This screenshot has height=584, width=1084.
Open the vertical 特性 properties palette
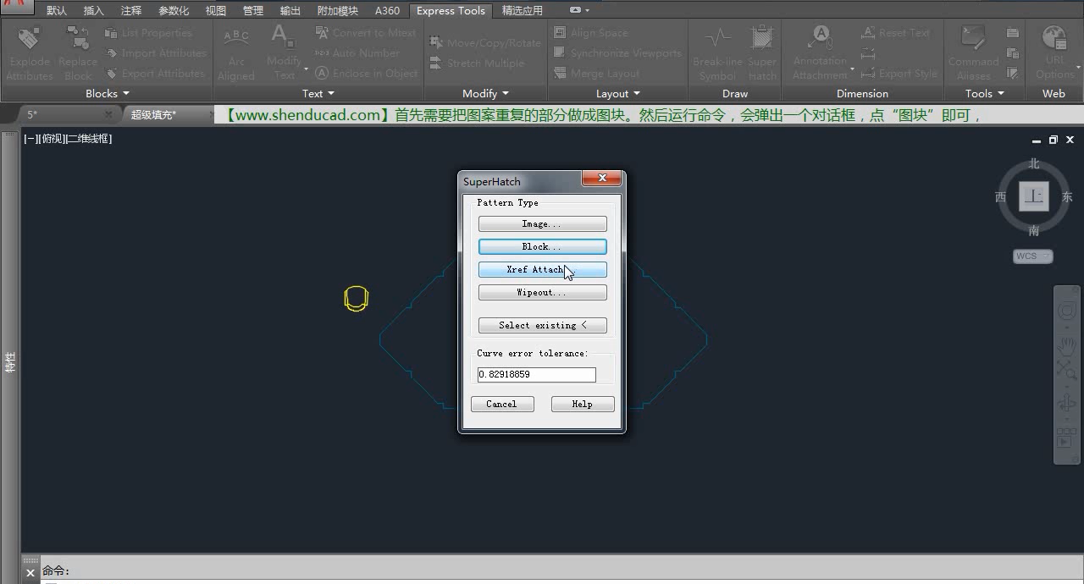tap(10, 362)
